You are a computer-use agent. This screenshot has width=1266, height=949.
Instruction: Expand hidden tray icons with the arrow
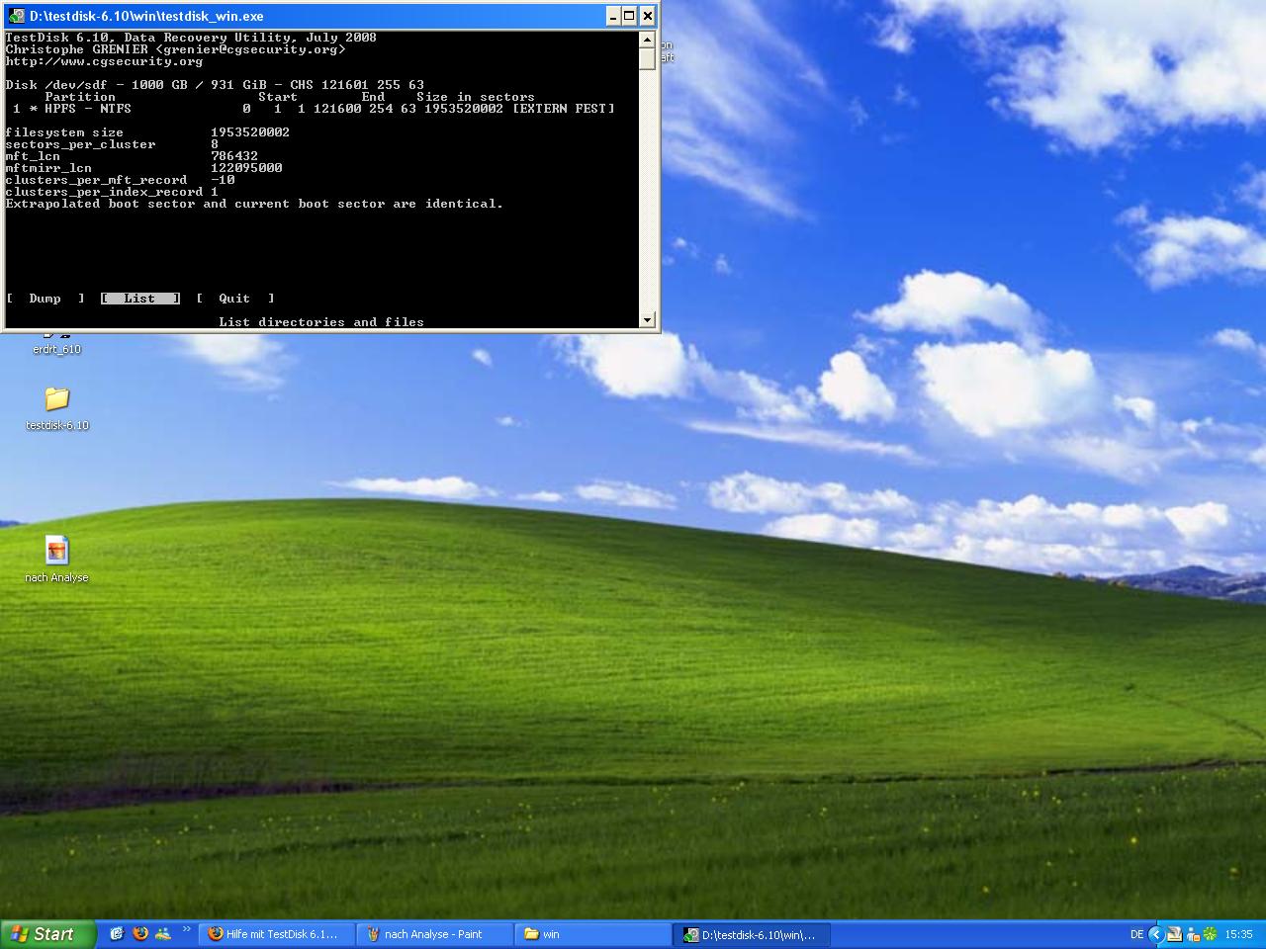[1154, 934]
